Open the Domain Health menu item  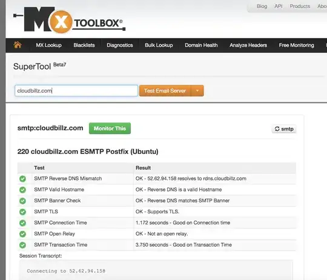[x=201, y=45]
